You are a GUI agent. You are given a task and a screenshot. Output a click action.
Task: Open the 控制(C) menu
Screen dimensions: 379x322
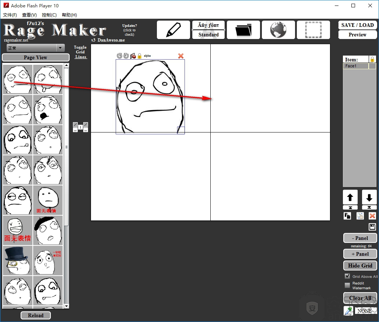[x=49, y=15]
